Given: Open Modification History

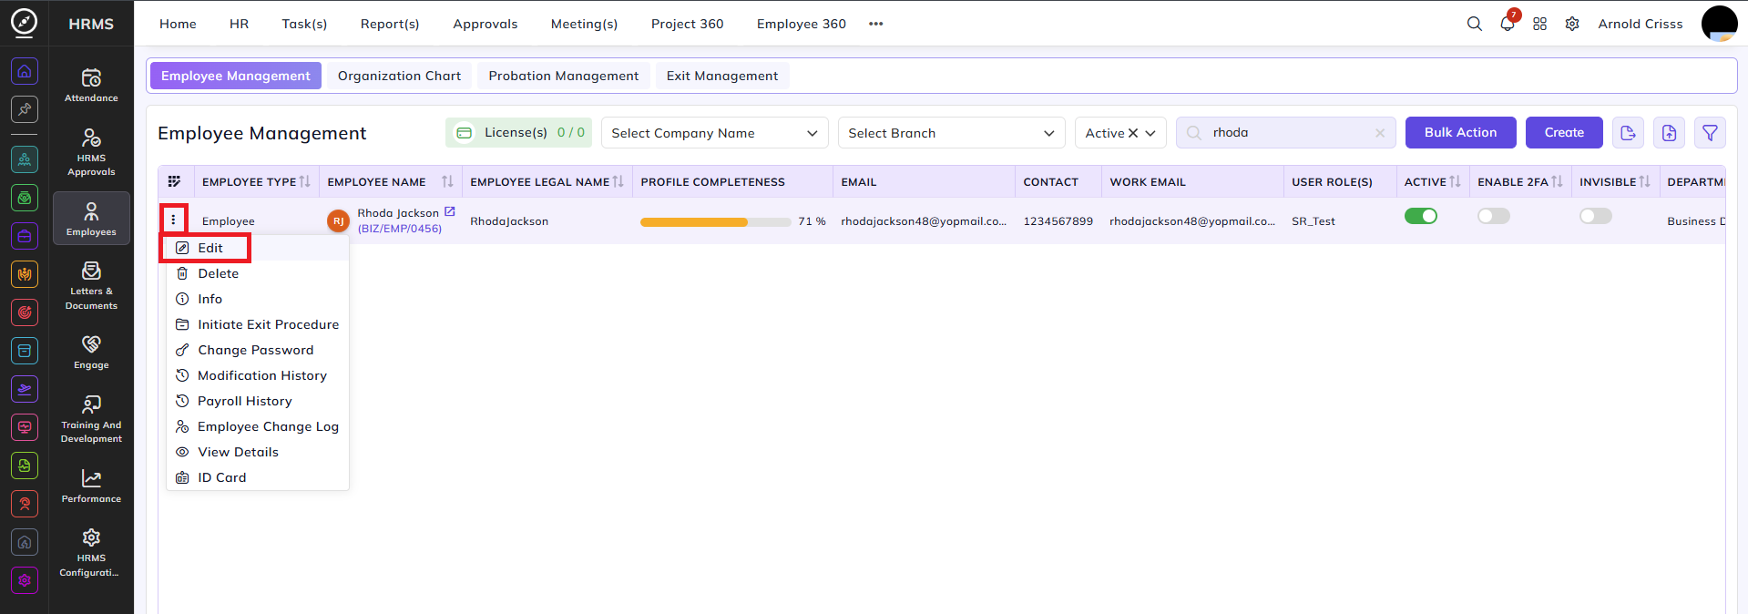Looking at the screenshot, I should [x=258, y=375].
